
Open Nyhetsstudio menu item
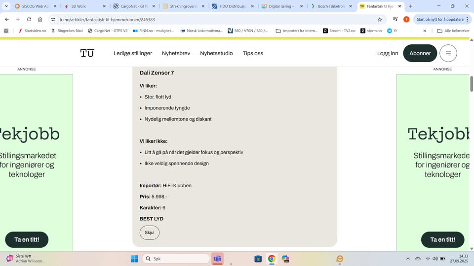click(x=216, y=53)
